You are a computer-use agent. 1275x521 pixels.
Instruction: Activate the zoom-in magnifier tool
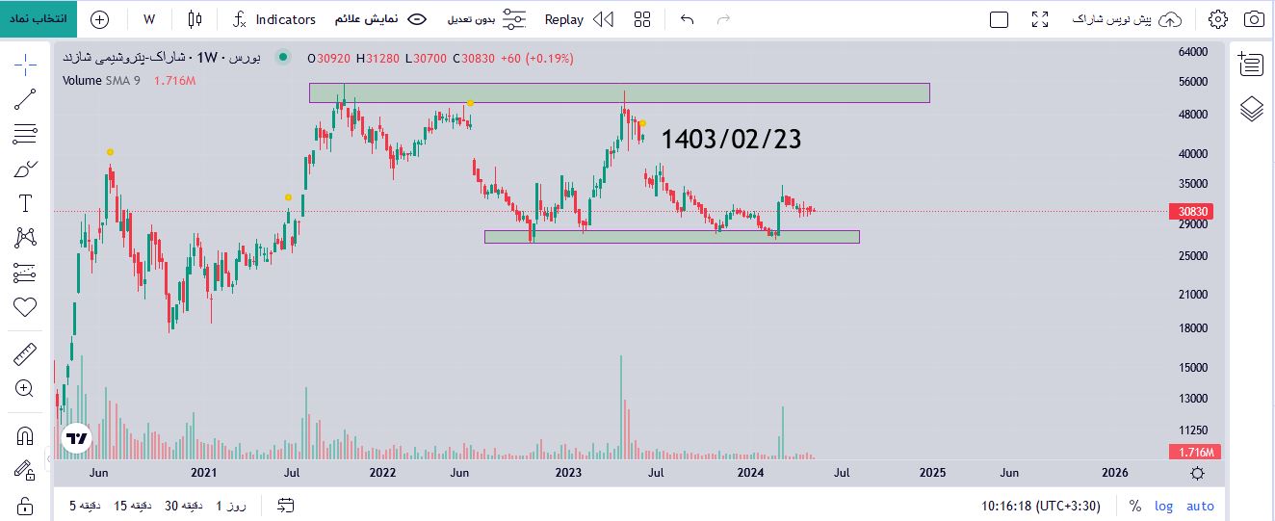(x=25, y=389)
